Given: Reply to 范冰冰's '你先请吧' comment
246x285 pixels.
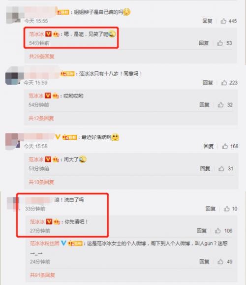Looking at the screenshot, I should point(202,231).
